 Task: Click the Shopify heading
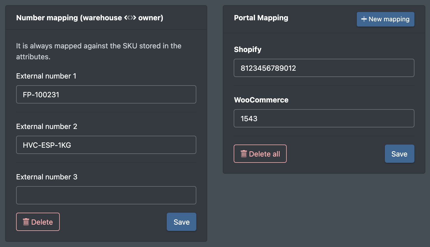[248, 49]
